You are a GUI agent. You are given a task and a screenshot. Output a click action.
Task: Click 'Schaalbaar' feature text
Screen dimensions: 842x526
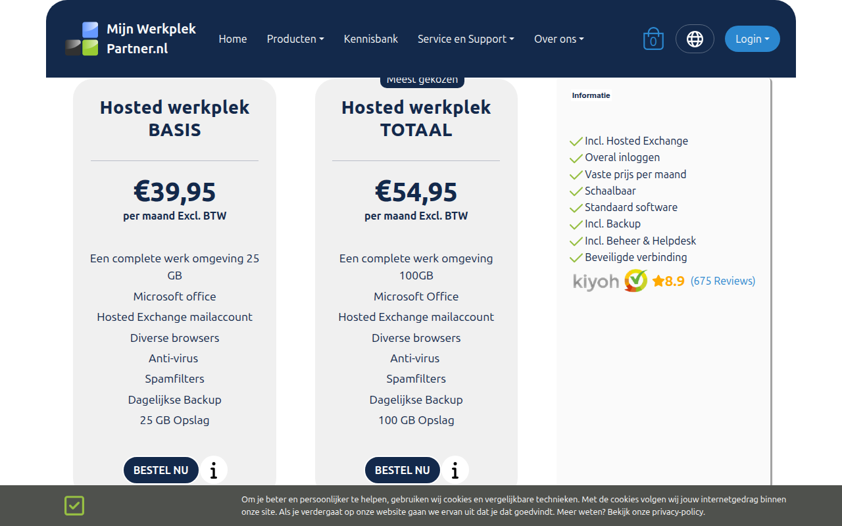pyautogui.click(x=610, y=191)
